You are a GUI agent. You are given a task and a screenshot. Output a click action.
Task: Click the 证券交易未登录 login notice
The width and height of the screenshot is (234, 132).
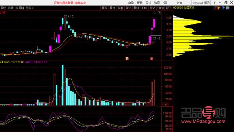(64, 3)
